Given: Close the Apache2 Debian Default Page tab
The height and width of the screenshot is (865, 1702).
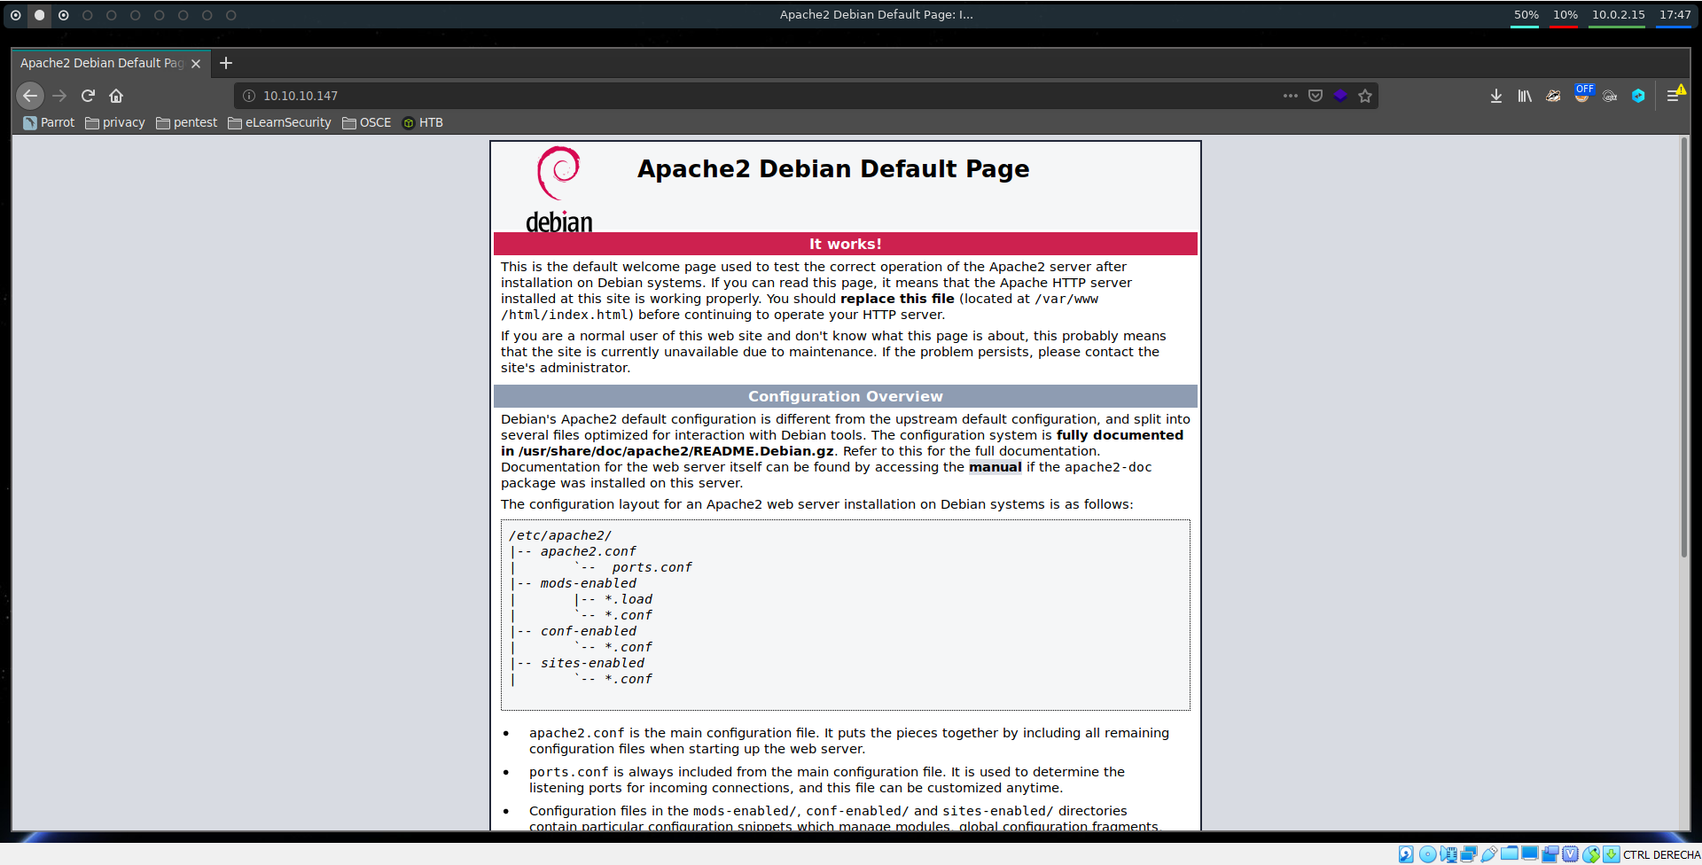Looking at the screenshot, I should coord(196,64).
